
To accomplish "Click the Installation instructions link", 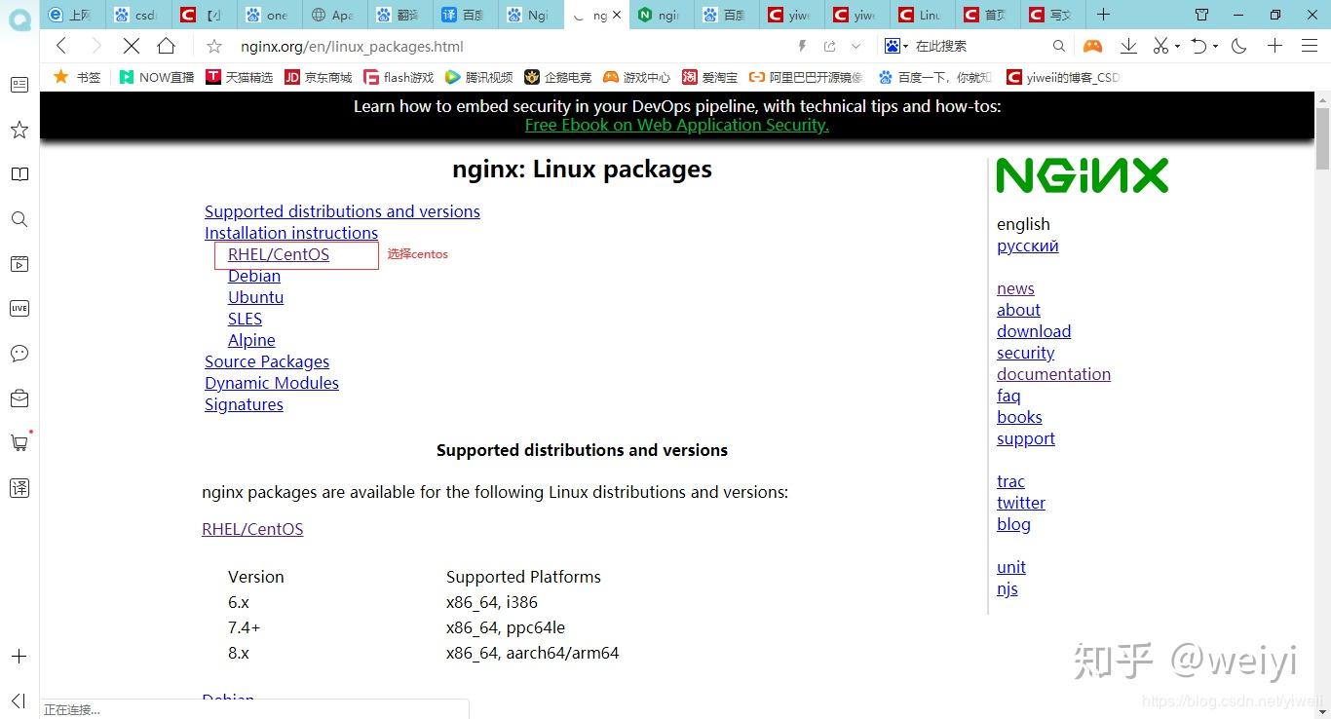I will tap(291, 233).
